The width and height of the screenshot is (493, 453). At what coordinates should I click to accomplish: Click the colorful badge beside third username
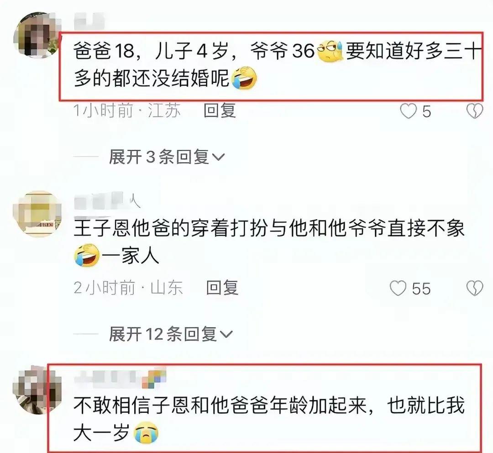pyautogui.click(x=154, y=378)
